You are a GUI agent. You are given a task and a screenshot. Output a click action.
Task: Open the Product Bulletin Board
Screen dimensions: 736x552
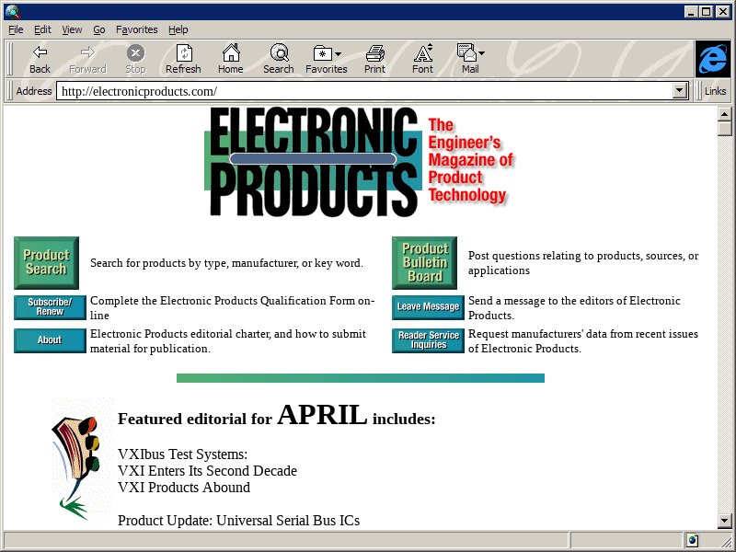(424, 263)
